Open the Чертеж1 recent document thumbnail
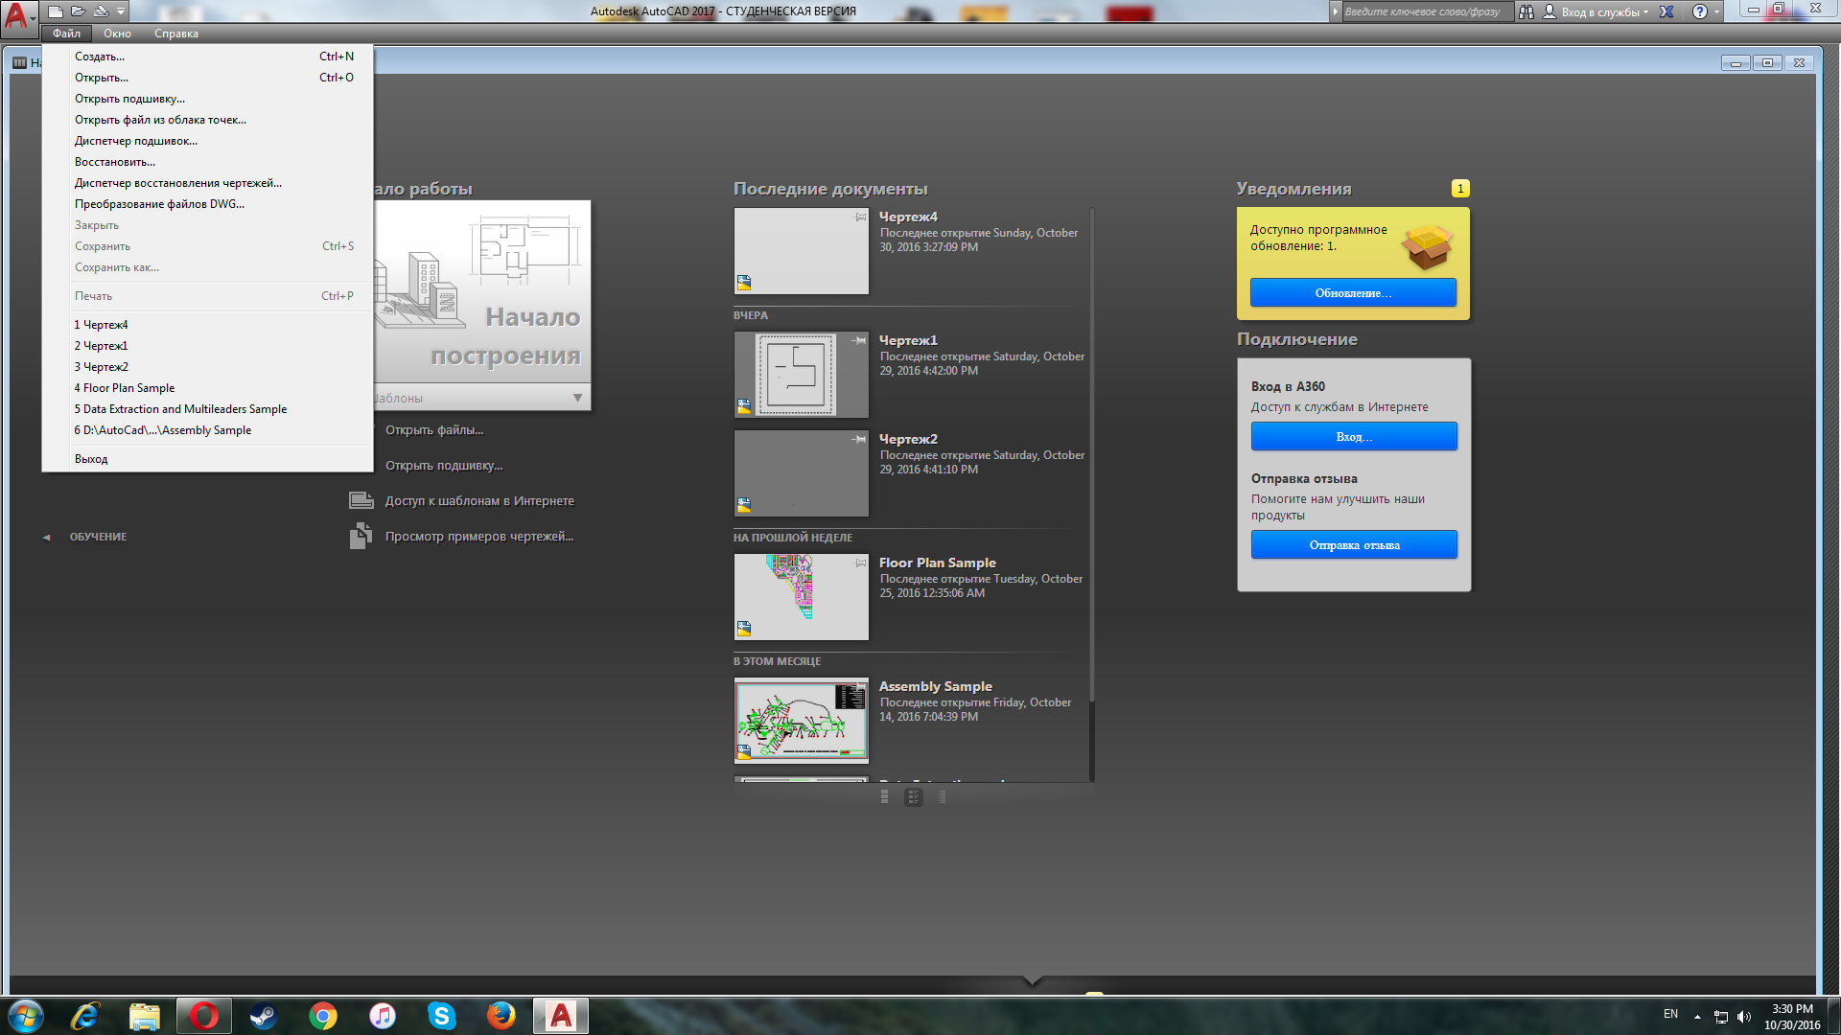The height and width of the screenshot is (1035, 1841). click(x=802, y=375)
